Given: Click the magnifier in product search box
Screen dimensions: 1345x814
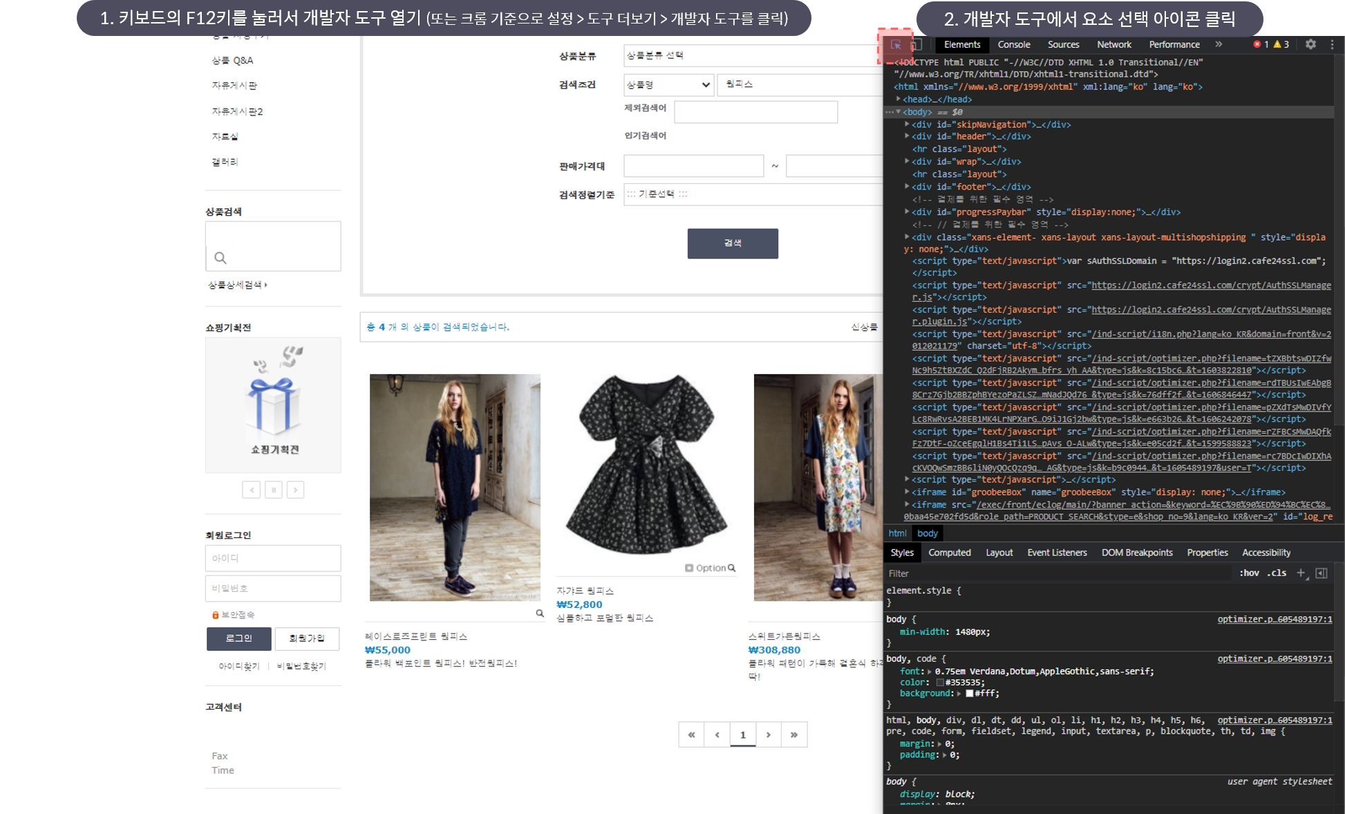Looking at the screenshot, I should point(220,258).
